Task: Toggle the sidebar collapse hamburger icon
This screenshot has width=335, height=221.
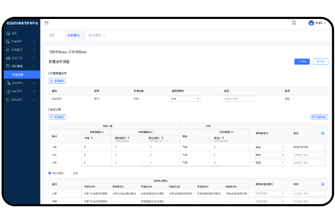Action: point(46,23)
